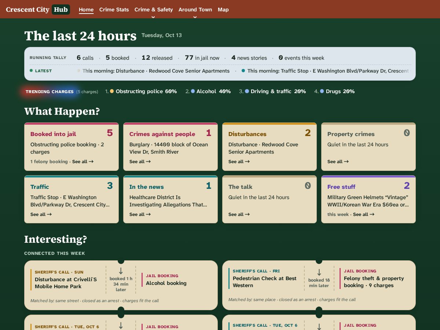See all in the Property crimes card
The width and height of the screenshot is (440, 330).
point(338,161)
